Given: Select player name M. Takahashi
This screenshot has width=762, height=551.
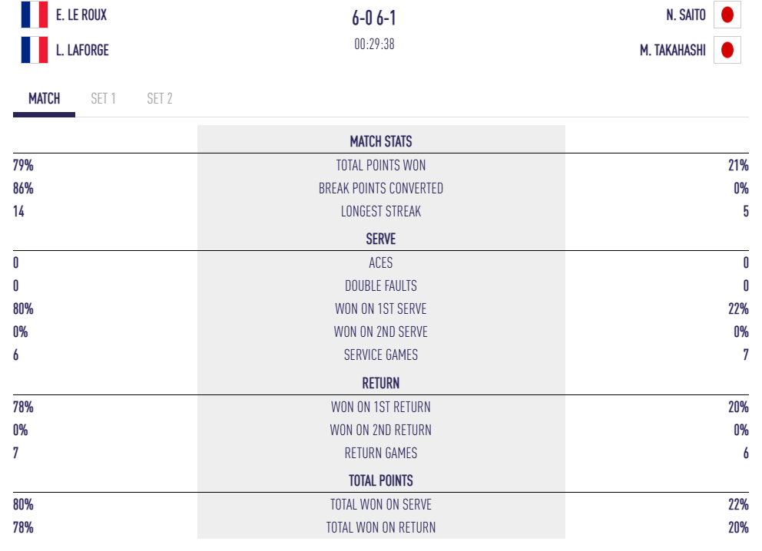Looking at the screenshot, I should pyautogui.click(x=673, y=51).
